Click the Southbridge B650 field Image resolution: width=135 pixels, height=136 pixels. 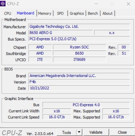click(x=79, y=53)
